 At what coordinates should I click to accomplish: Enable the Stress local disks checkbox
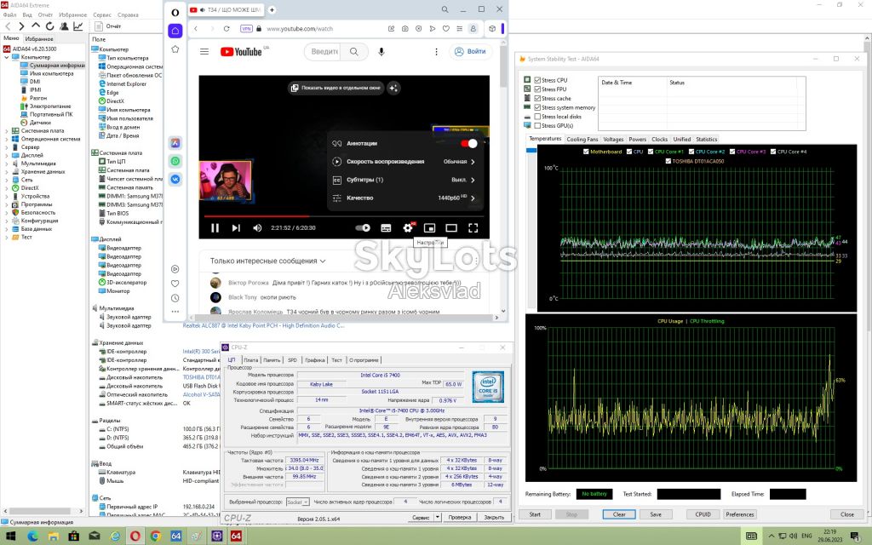537,117
